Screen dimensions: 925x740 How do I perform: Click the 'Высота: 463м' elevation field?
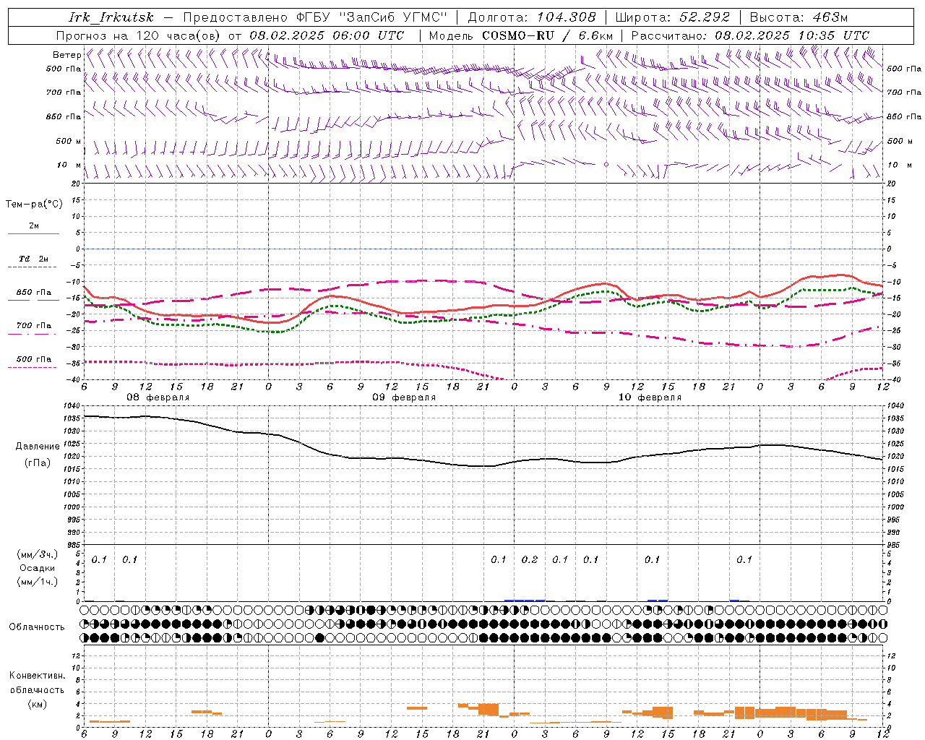coord(799,17)
